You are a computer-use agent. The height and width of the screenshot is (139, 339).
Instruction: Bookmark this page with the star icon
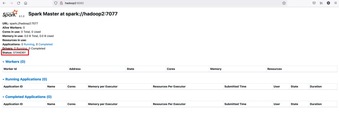click(284, 3)
